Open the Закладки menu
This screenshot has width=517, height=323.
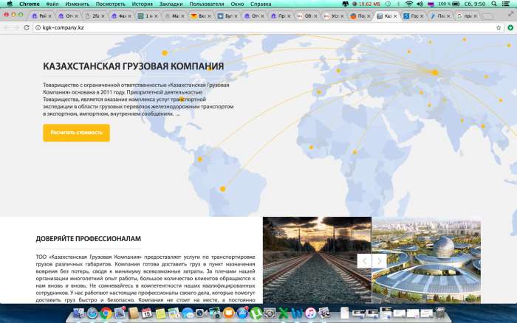(x=171, y=4)
